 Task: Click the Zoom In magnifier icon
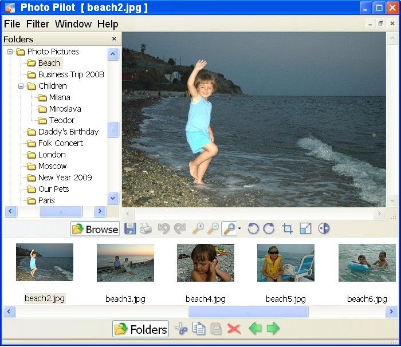[198, 229]
